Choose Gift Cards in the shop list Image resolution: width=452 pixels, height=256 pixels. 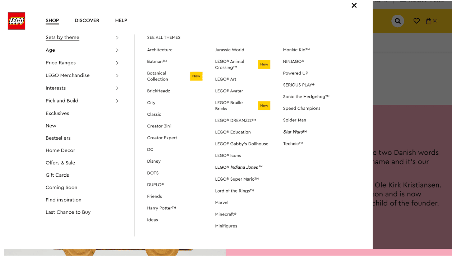click(x=57, y=175)
